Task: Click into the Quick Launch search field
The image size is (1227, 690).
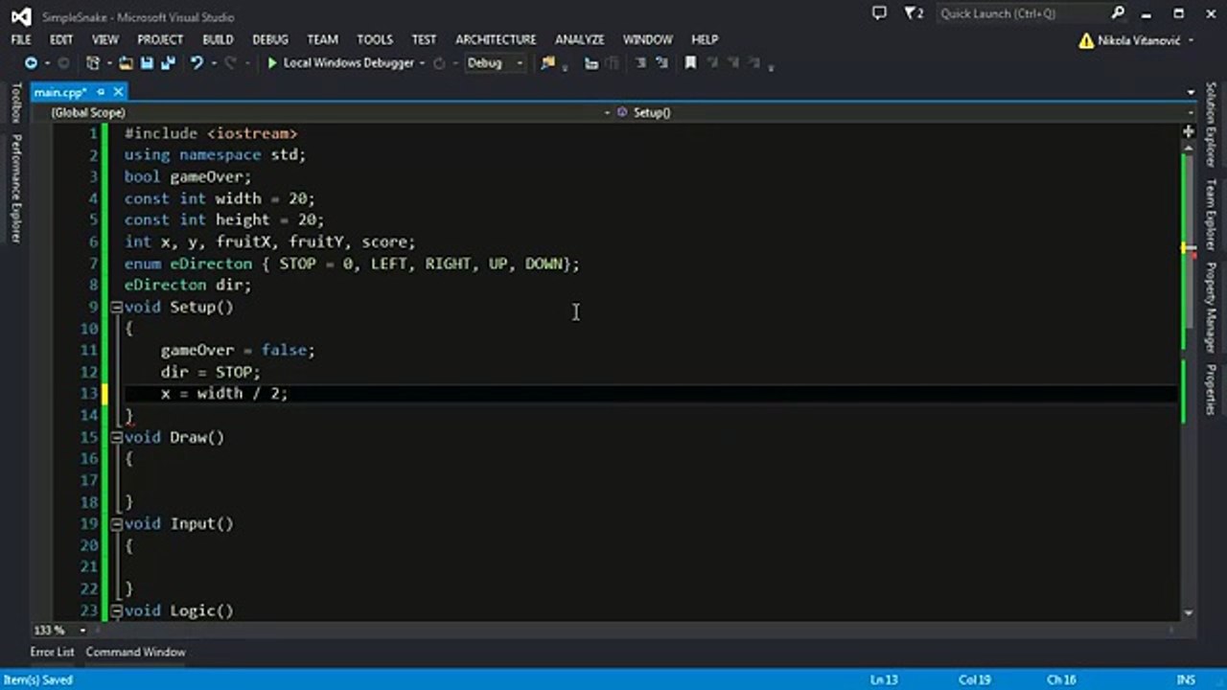Action: [1022, 13]
